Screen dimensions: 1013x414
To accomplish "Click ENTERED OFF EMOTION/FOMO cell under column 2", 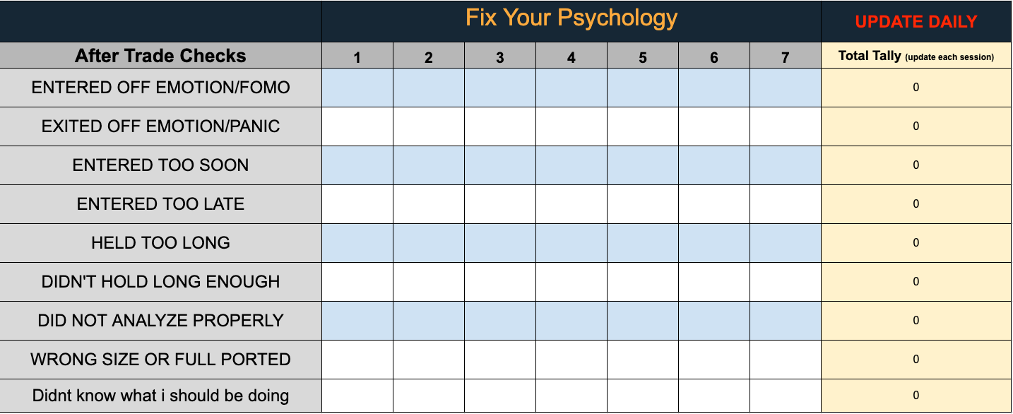I will click(x=429, y=88).
